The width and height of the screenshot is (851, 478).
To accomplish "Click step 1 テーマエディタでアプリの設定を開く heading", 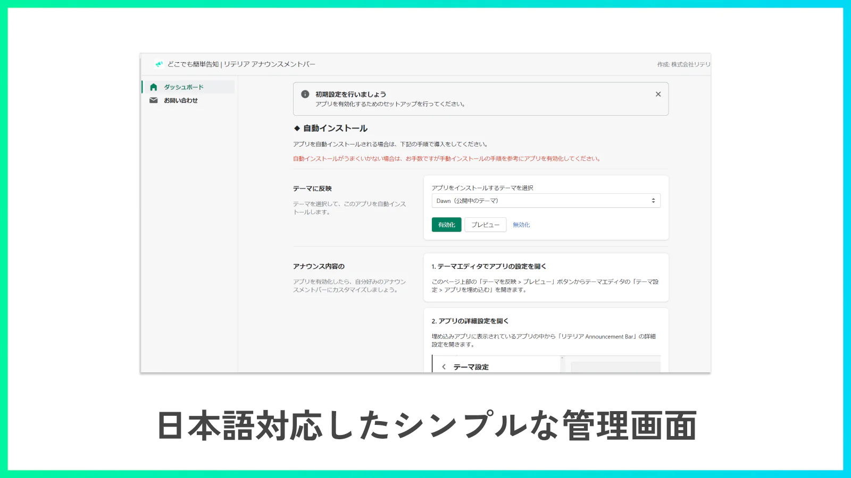I will coord(489,267).
